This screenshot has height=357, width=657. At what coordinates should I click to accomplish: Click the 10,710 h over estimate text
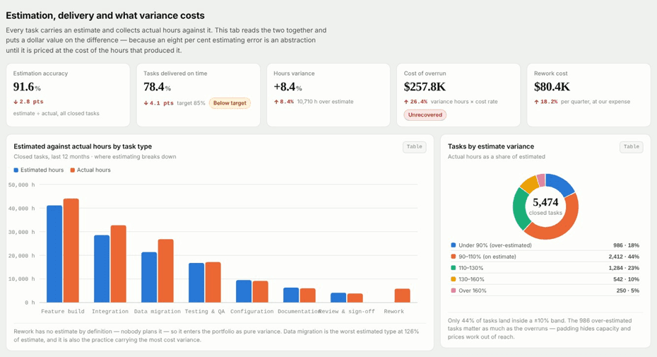point(325,102)
